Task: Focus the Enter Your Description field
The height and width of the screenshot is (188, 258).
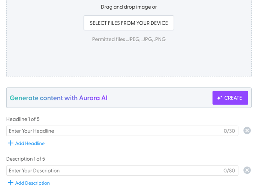Action: 112,171
